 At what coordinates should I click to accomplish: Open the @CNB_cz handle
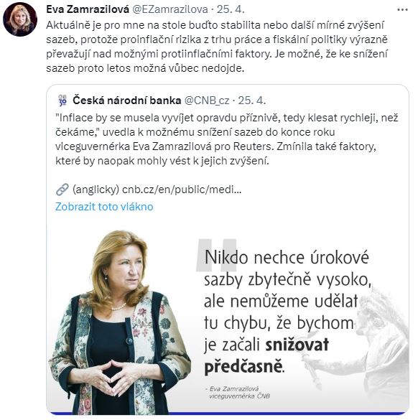(207, 101)
